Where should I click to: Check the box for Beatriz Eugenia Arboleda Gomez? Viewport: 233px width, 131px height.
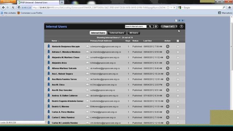pos(178,101)
